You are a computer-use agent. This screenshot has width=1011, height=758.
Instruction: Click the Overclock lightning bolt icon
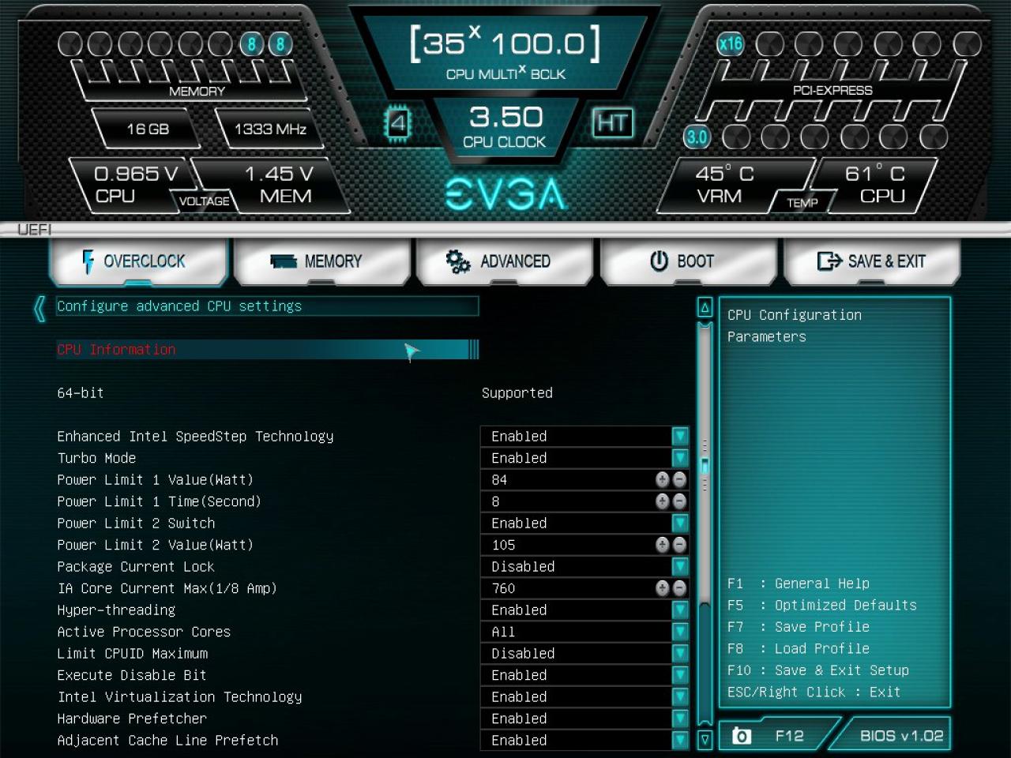tap(88, 261)
